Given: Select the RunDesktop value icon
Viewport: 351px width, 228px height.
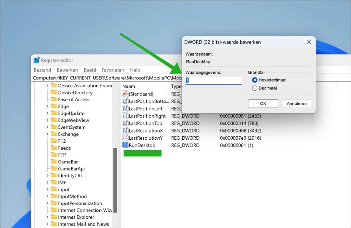Looking at the screenshot, I should 125,145.
